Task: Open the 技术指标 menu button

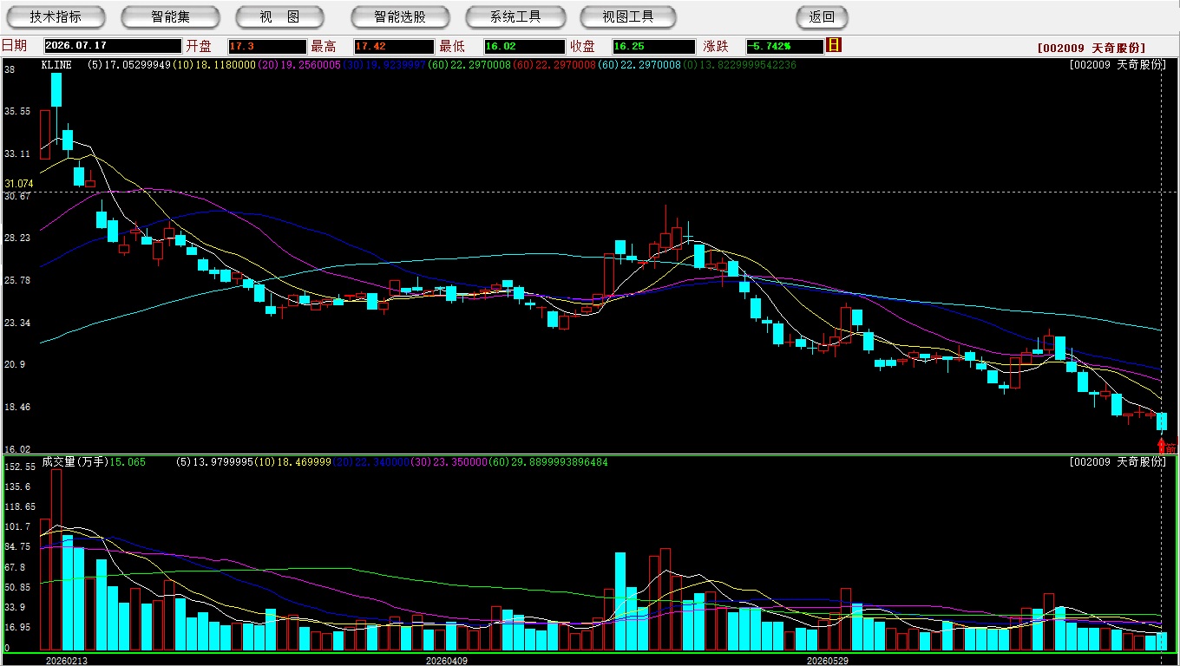Action: click(56, 16)
